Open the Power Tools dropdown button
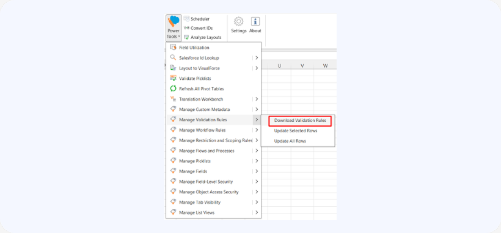The width and height of the screenshot is (501, 233). pos(174,28)
